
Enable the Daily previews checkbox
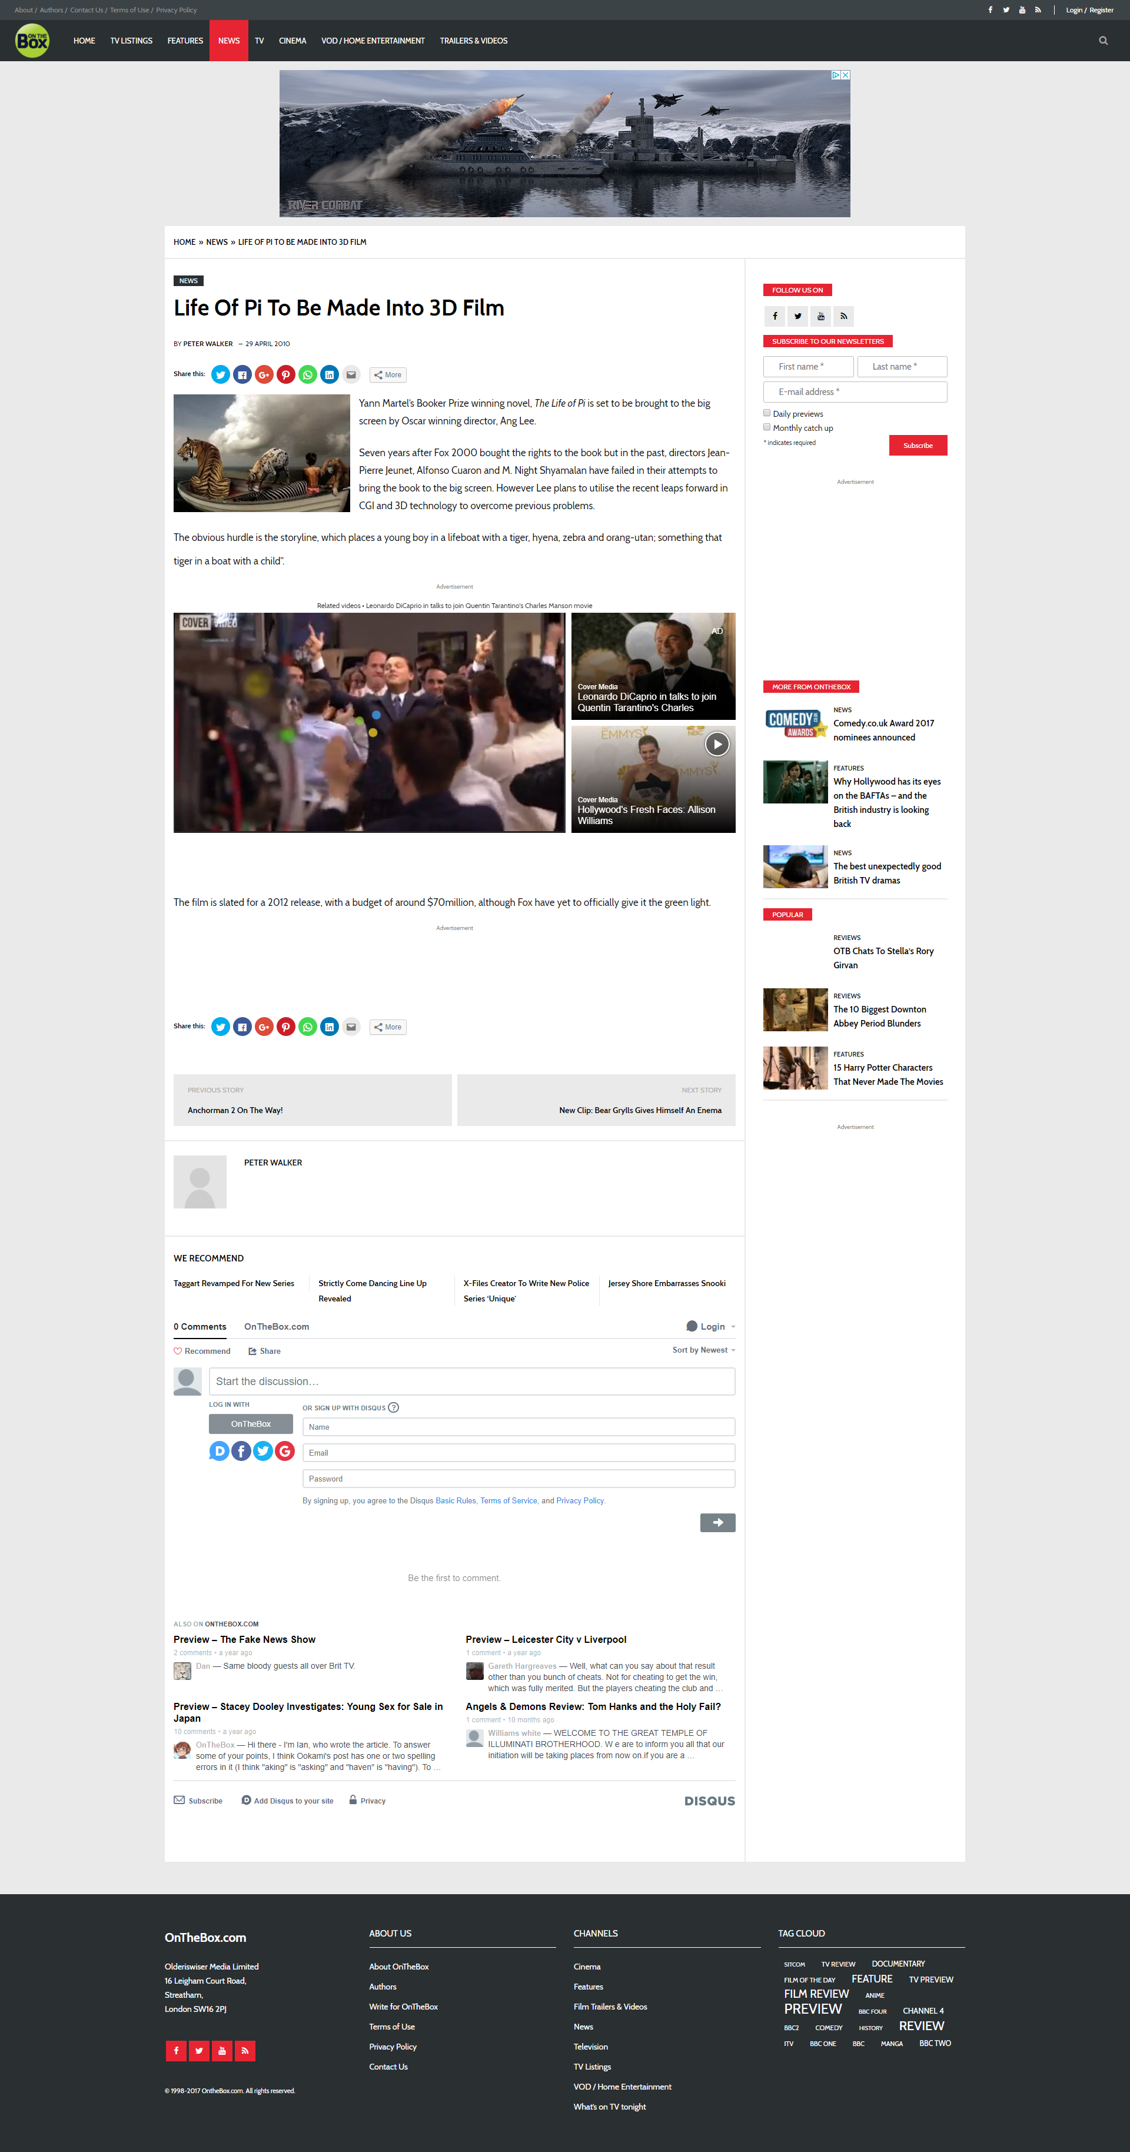(x=767, y=414)
